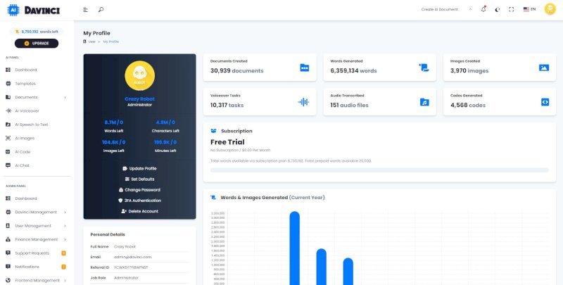This screenshot has height=285, width=563.
Task: Open user avatar menu in header
Action: pyautogui.click(x=550, y=9)
